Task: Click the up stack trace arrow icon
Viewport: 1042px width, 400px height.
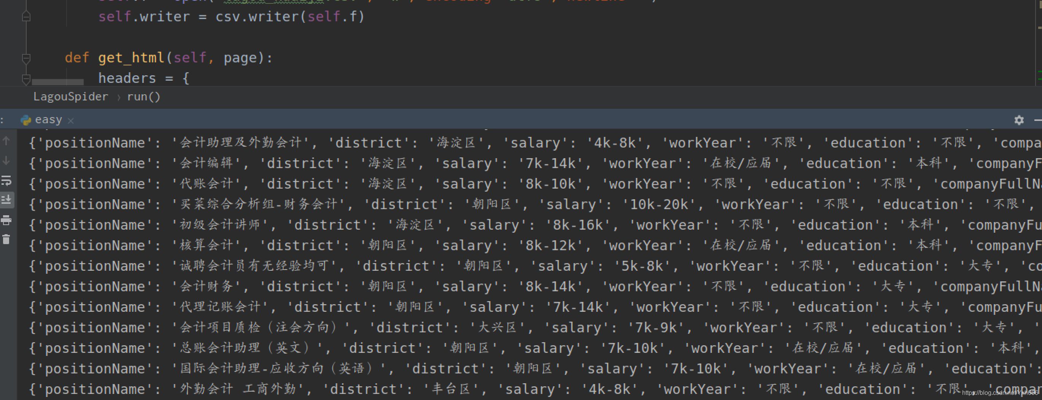Action: pyautogui.click(x=6, y=141)
